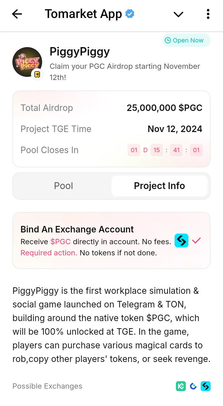Tap the pink checkmark in bind card
This screenshot has height=406, width=223.
point(196,241)
